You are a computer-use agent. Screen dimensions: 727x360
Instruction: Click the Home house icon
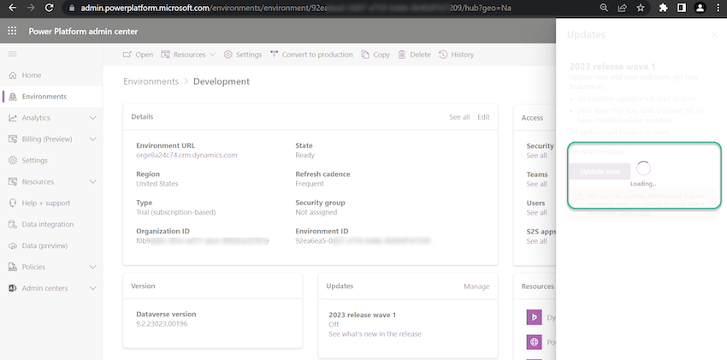[13, 75]
